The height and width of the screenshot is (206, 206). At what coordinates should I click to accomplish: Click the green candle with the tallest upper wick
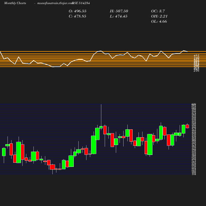[101, 127]
